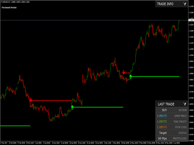Click the LAST TRADE panel arrow icon
This screenshot has width=194, height=145.
click(185, 104)
